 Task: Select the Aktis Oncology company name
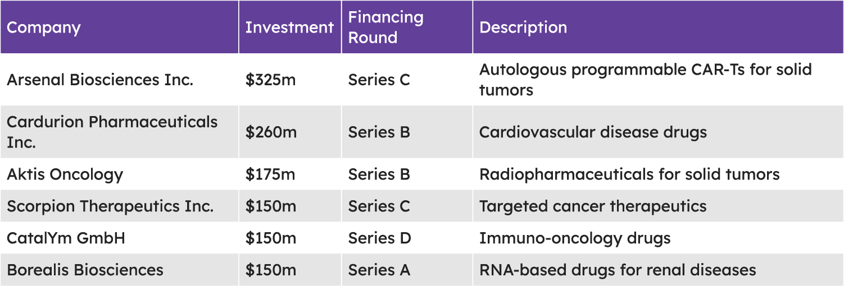click(65, 174)
